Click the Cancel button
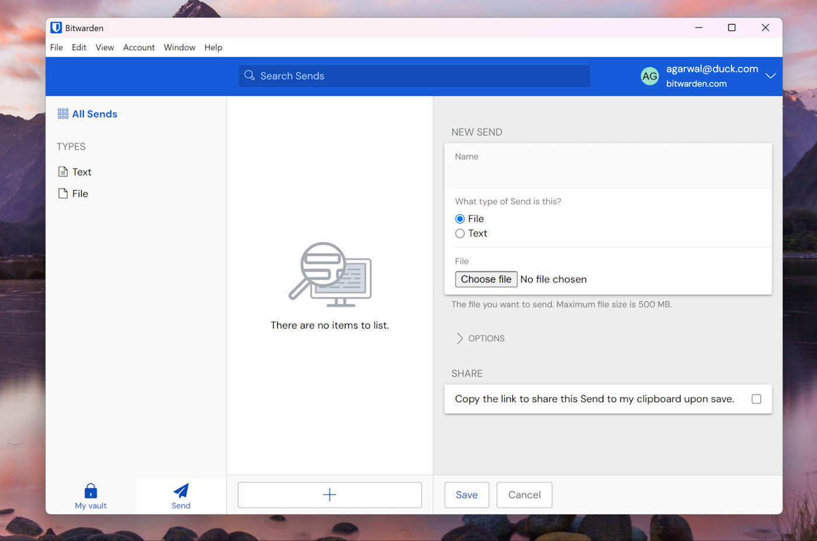Viewport: 817px width, 541px height. click(524, 495)
